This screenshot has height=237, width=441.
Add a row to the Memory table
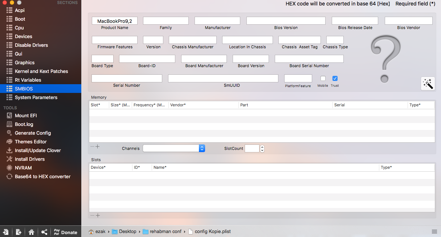click(98, 147)
